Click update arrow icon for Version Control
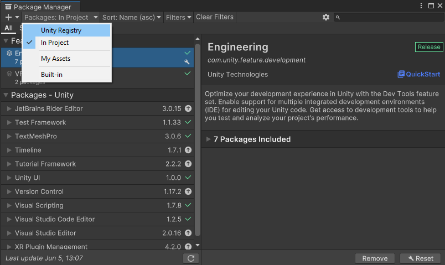This screenshot has width=445, height=265. [x=188, y=191]
